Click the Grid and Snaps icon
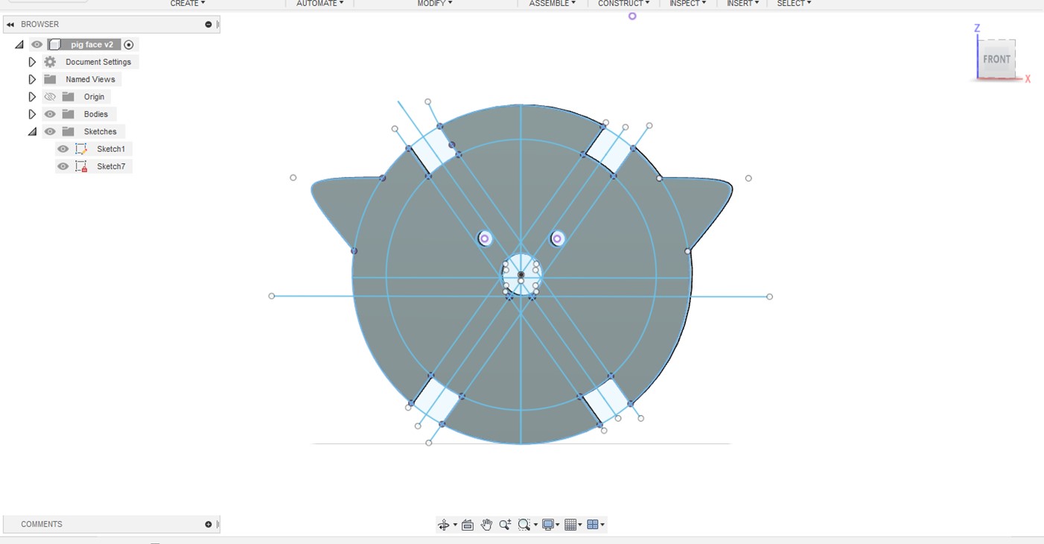This screenshot has height=544, width=1044. 571,525
